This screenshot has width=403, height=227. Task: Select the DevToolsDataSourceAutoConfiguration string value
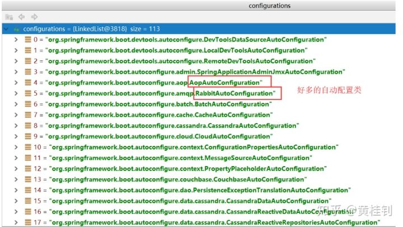pos(186,40)
